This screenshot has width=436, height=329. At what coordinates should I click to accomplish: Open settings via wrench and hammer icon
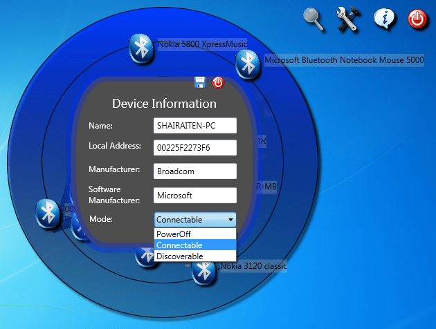(348, 19)
